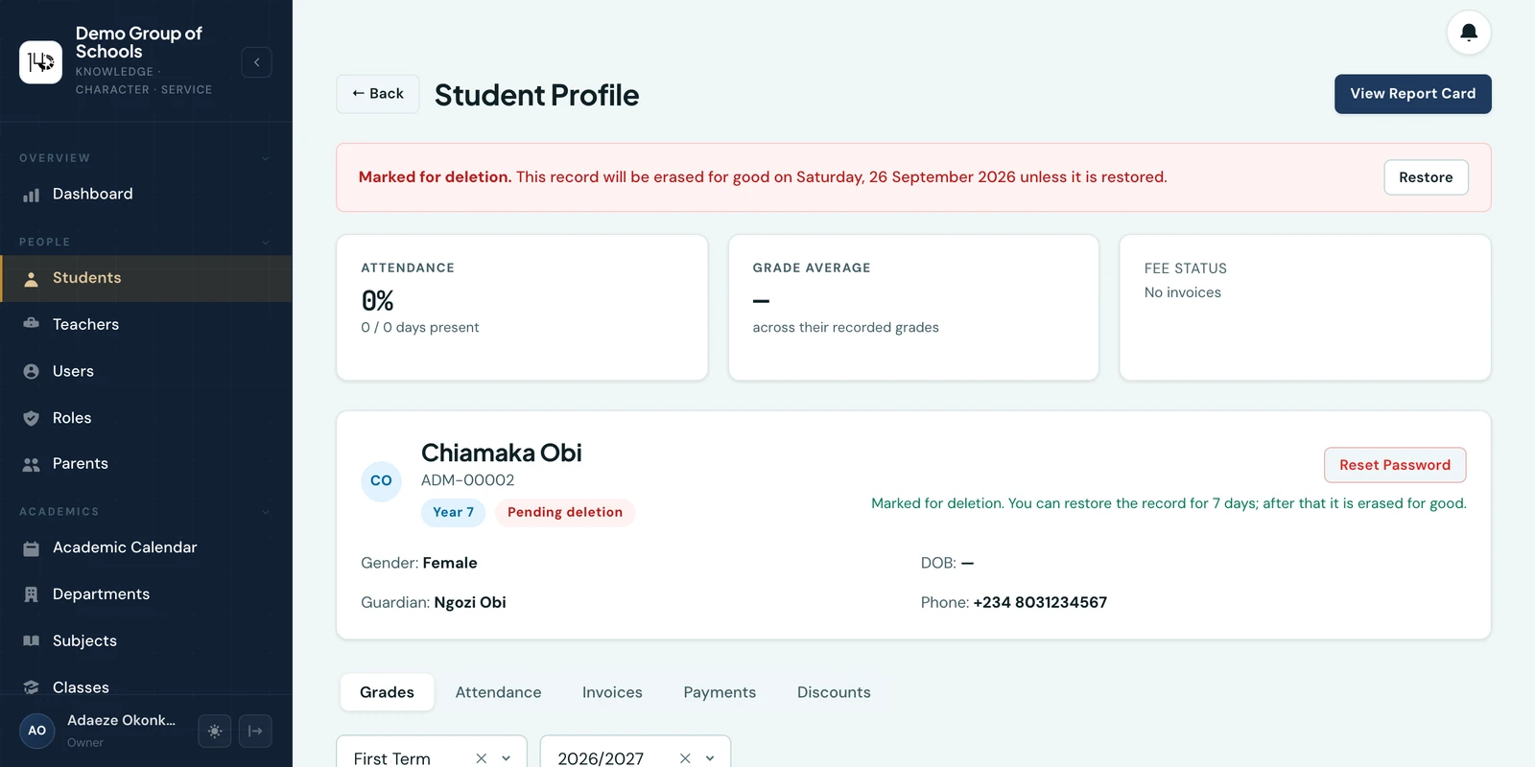Click the Academic Calendar icon
Screen dimensions: 1535x767
pos(32,548)
